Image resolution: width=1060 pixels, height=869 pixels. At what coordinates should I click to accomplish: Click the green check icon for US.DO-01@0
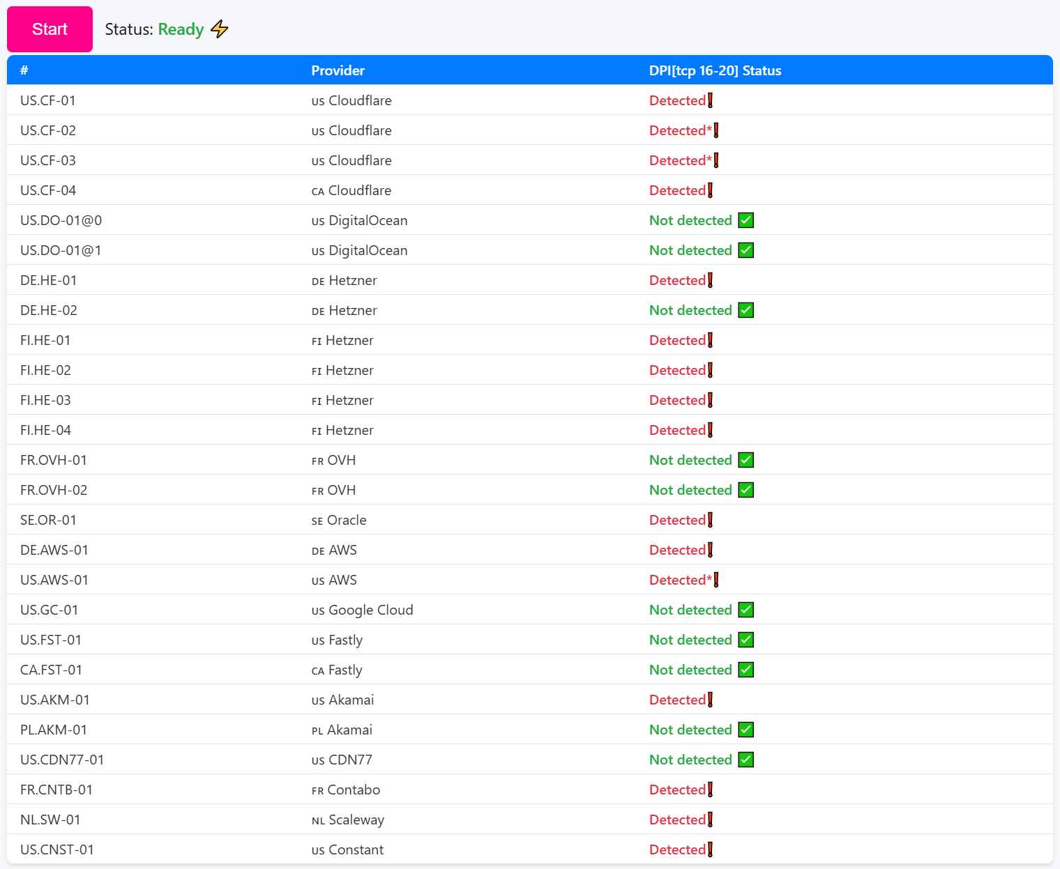click(745, 220)
